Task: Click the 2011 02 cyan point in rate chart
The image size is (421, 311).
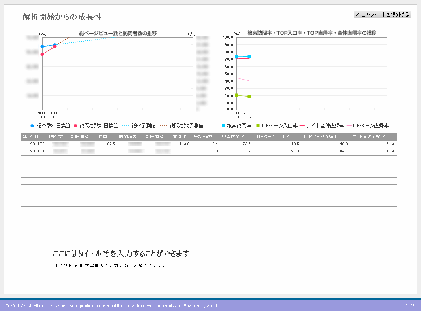Action: (249, 57)
